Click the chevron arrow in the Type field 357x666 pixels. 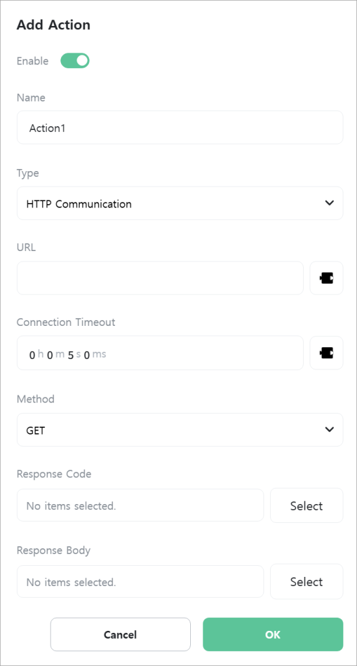tap(329, 203)
